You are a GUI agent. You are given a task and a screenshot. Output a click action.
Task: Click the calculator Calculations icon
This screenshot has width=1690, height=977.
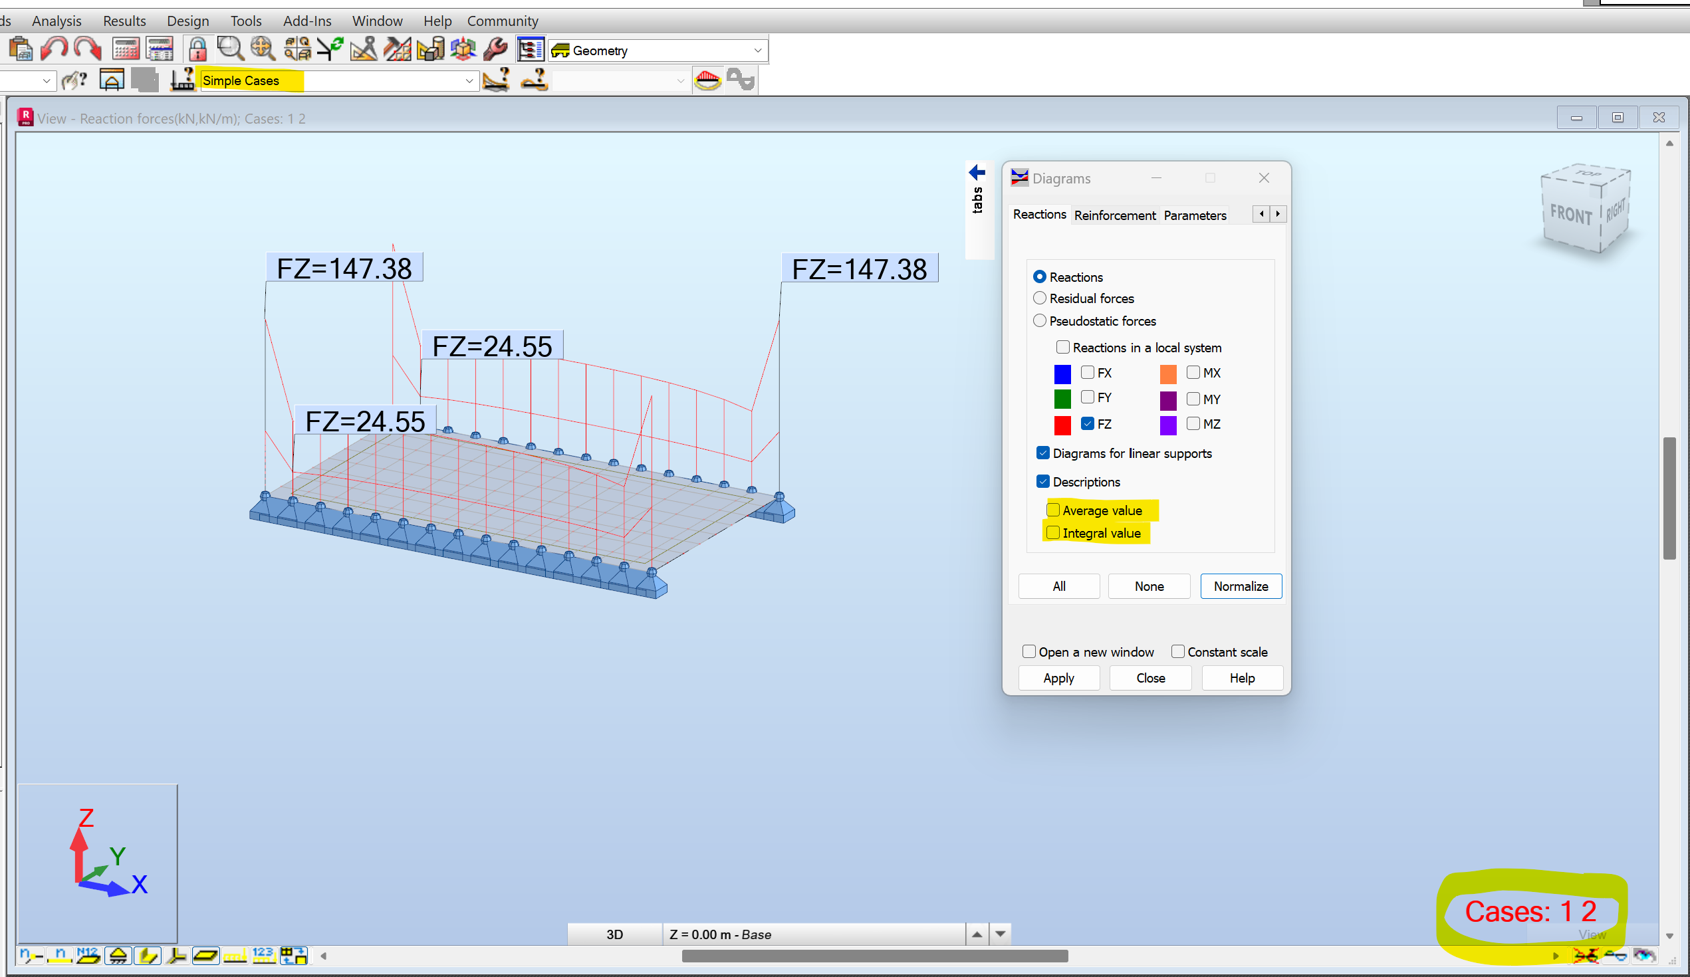click(126, 49)
